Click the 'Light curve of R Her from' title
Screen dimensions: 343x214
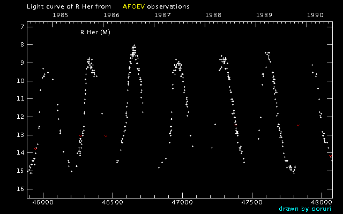click(62, 6)
